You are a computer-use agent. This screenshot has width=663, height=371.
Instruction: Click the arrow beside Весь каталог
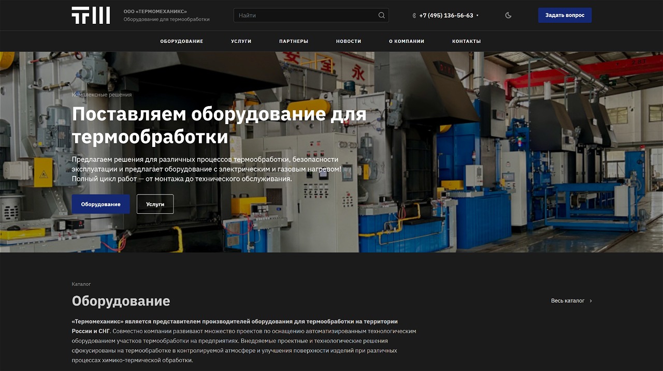[591, 301]
